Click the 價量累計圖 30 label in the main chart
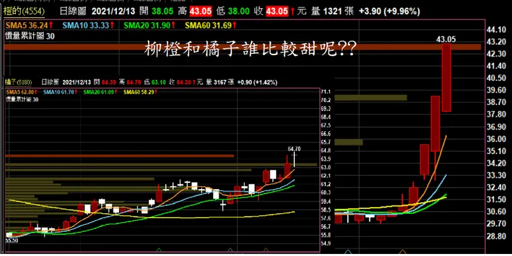The width and height of the screenshot is (512, 256). click(x=30, y=36)
